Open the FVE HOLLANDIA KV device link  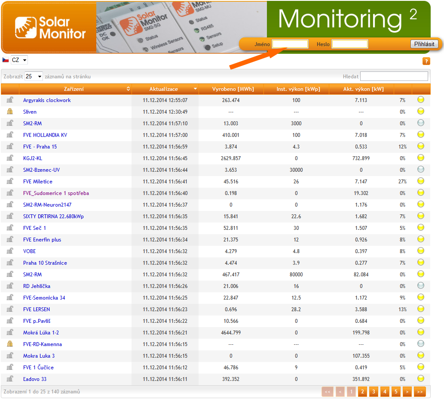[45, 135]
